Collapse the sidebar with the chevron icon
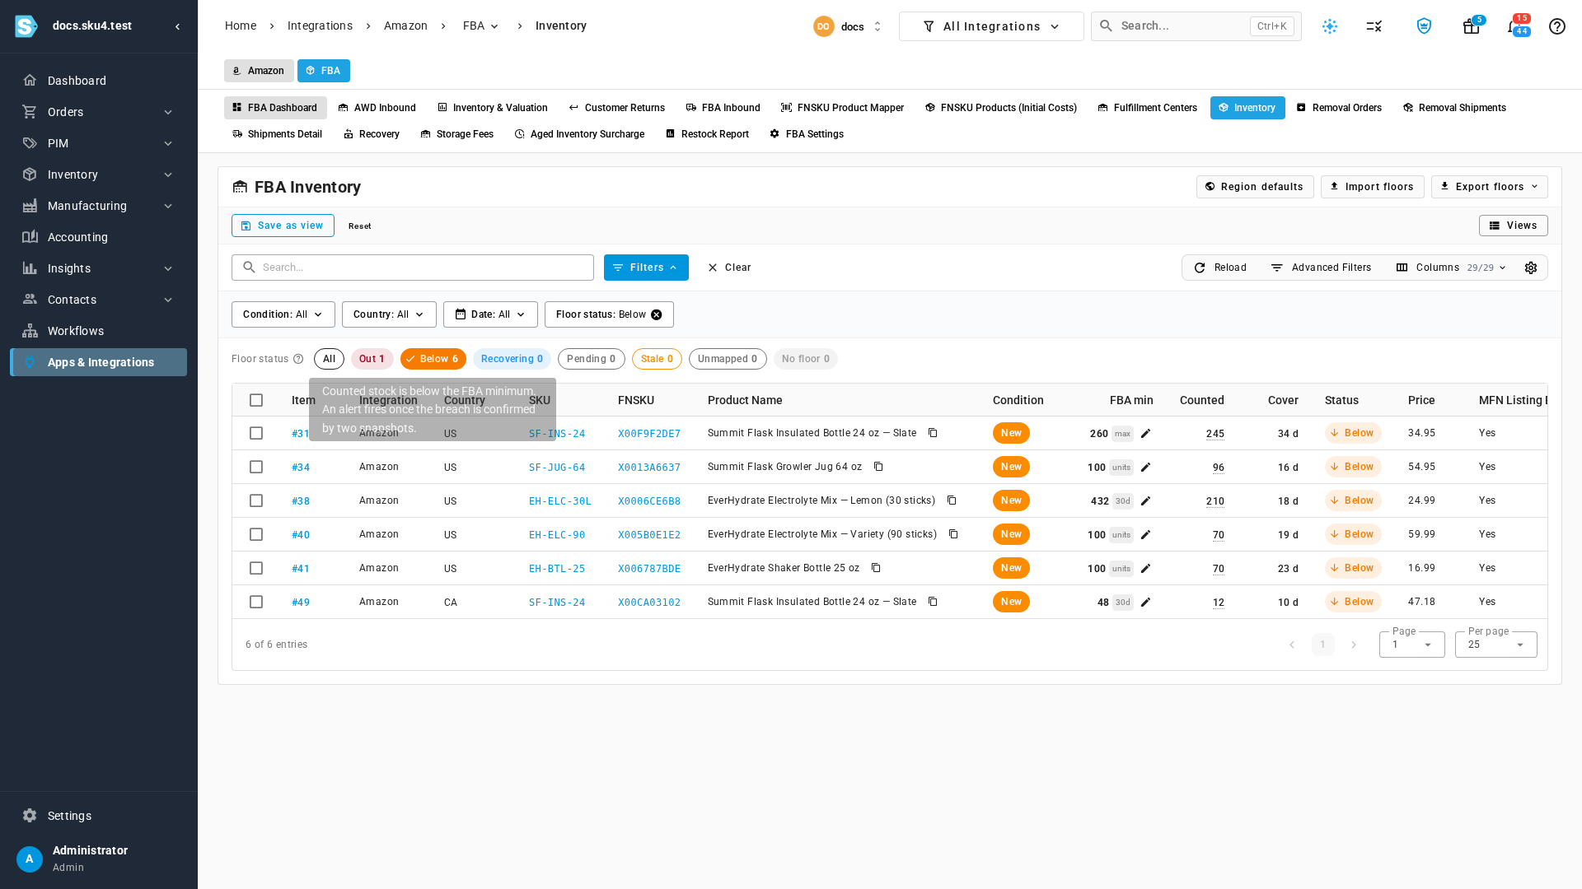Image resolution: width=1582 pixels, height=889 pixels. tap(178, 26)
